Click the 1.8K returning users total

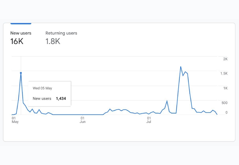(53, 42)
